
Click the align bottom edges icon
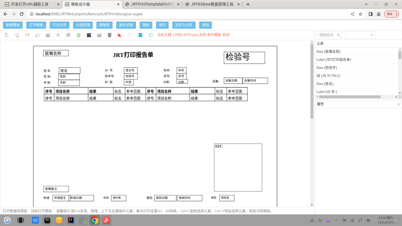coord(37,35)
